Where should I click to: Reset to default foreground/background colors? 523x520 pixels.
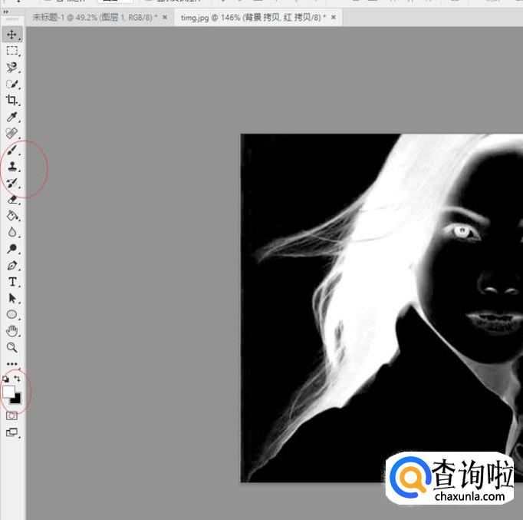click(x=7, y=379)
